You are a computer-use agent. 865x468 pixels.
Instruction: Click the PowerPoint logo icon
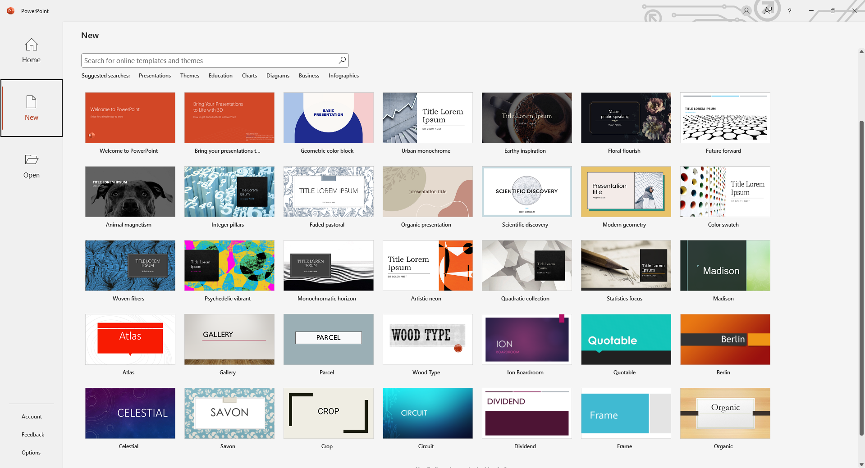pyautogui.click(x=10, y=11)
